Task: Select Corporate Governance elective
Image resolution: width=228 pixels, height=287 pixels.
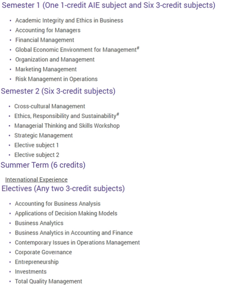Action: coord(43,252)
